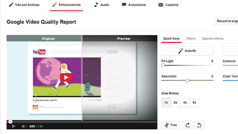Set slow motion speed to 8x
This screenshot has width=238, height=134.
click(x=195, y=102)
